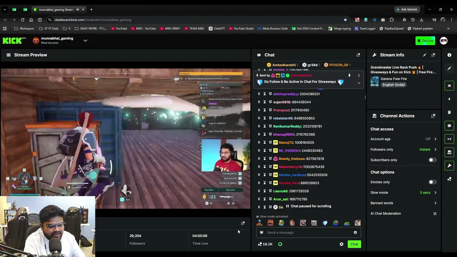Open chat settings gear icon
457x257 pixels.
coord(341,244)
